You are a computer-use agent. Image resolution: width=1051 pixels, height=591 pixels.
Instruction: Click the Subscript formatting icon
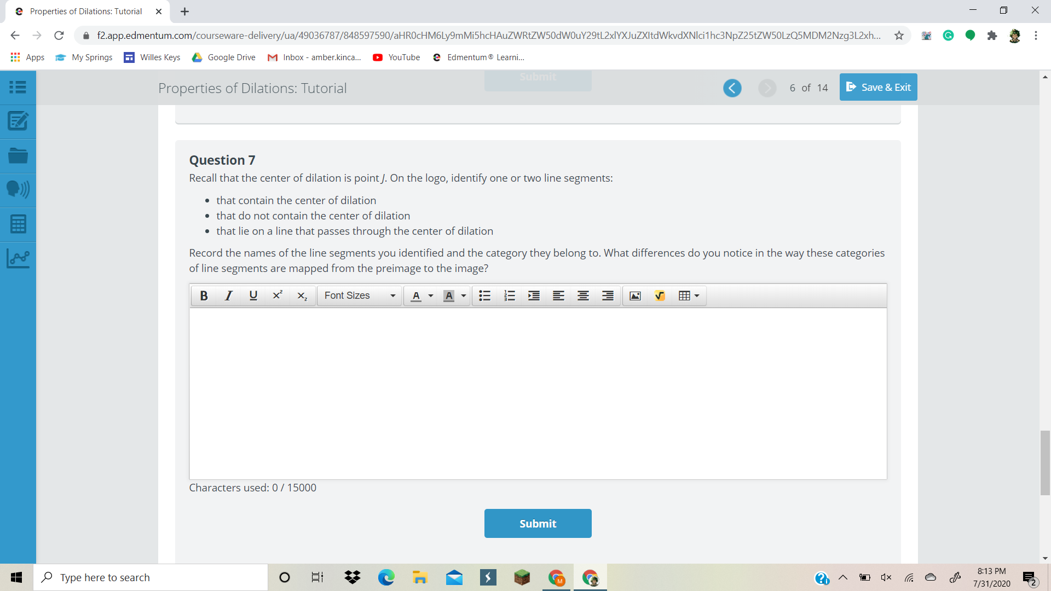[x=301, y=295]
